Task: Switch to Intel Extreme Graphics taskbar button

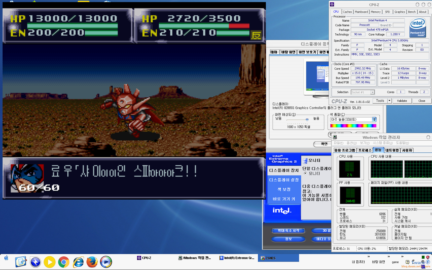Action: (237, 258)
